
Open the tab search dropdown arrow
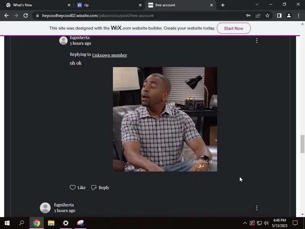(x=257, y=4)
